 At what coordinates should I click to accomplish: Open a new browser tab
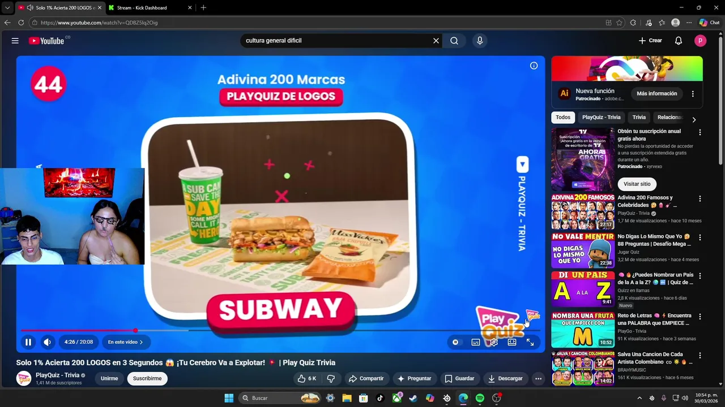pos(203,8)
